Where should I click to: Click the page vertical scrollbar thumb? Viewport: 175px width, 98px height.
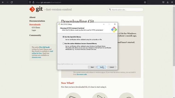[x=174, y=36]
